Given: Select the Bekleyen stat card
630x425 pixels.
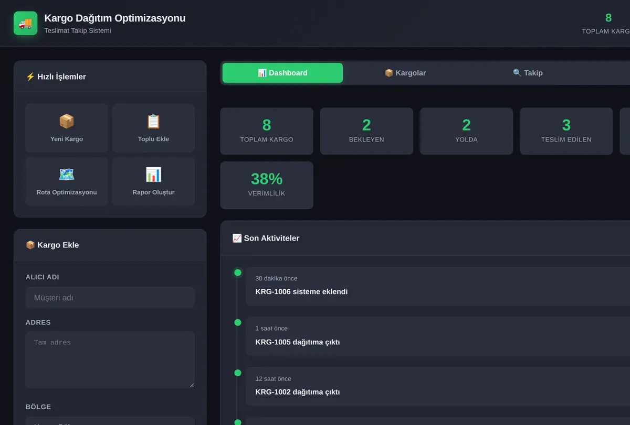Looking at the screenshot, I should click(366, 131).
